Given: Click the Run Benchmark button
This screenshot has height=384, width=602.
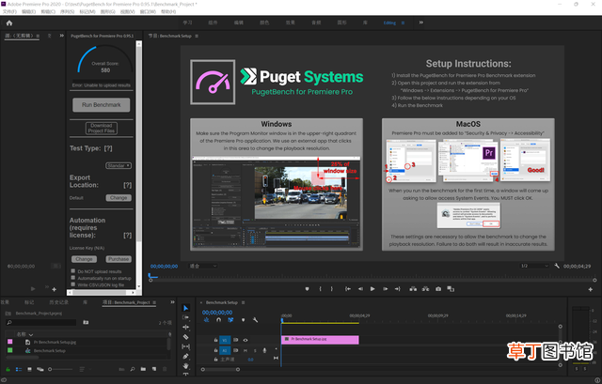Looking at the screenshot, I should [x=102, y=104].
